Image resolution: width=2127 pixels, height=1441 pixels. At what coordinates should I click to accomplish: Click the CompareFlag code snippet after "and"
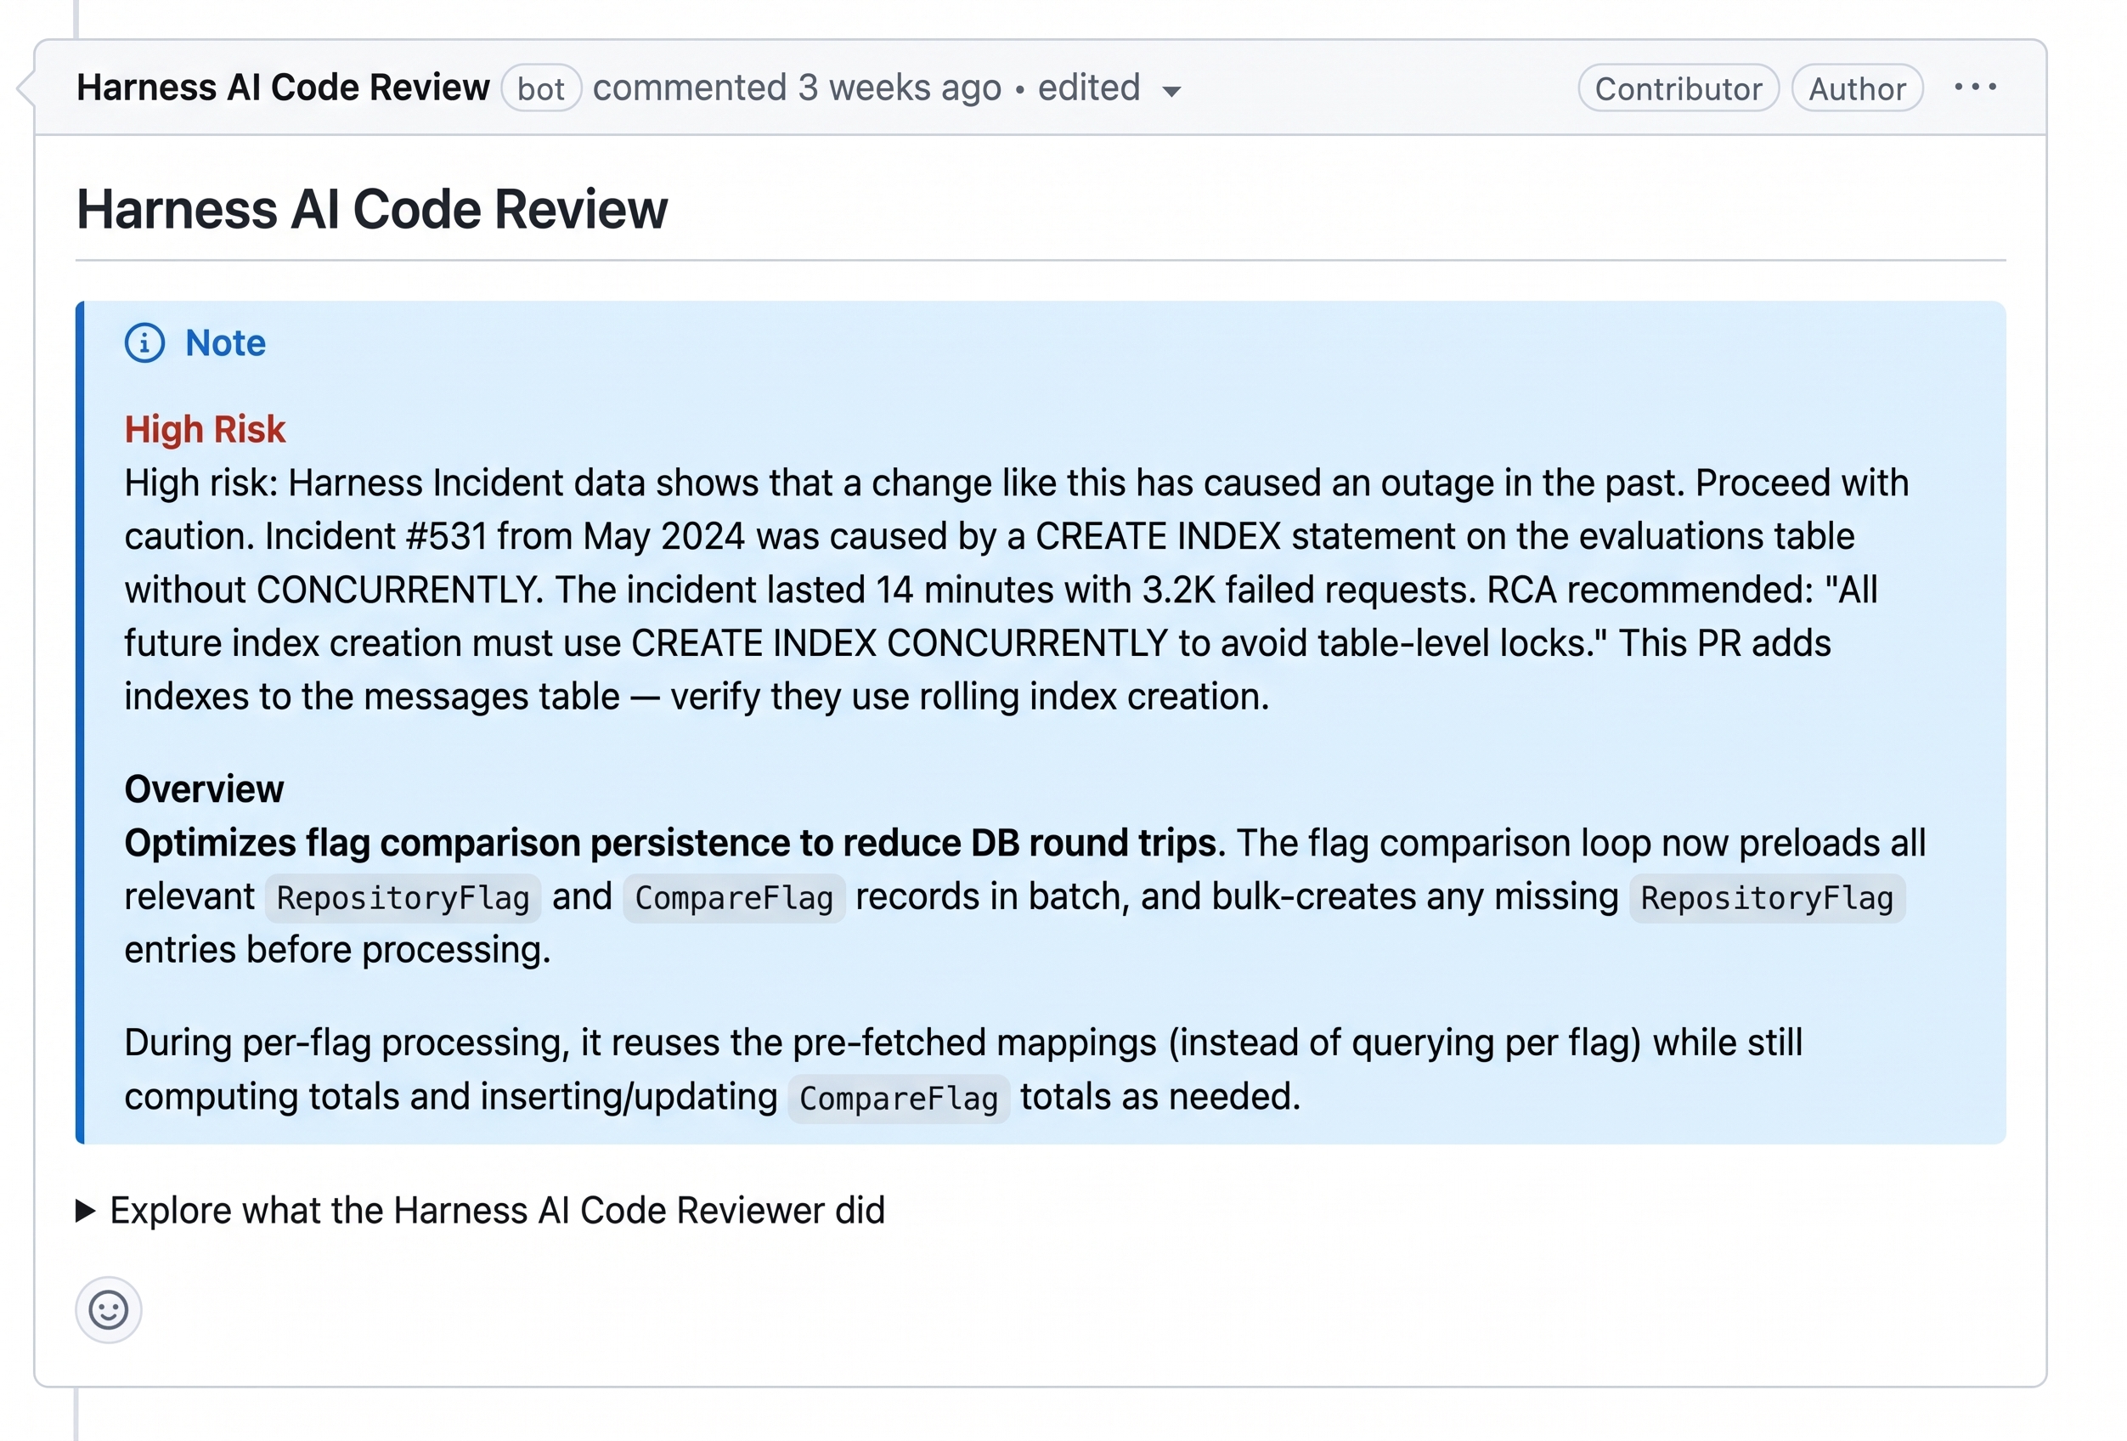pos(734,898)
